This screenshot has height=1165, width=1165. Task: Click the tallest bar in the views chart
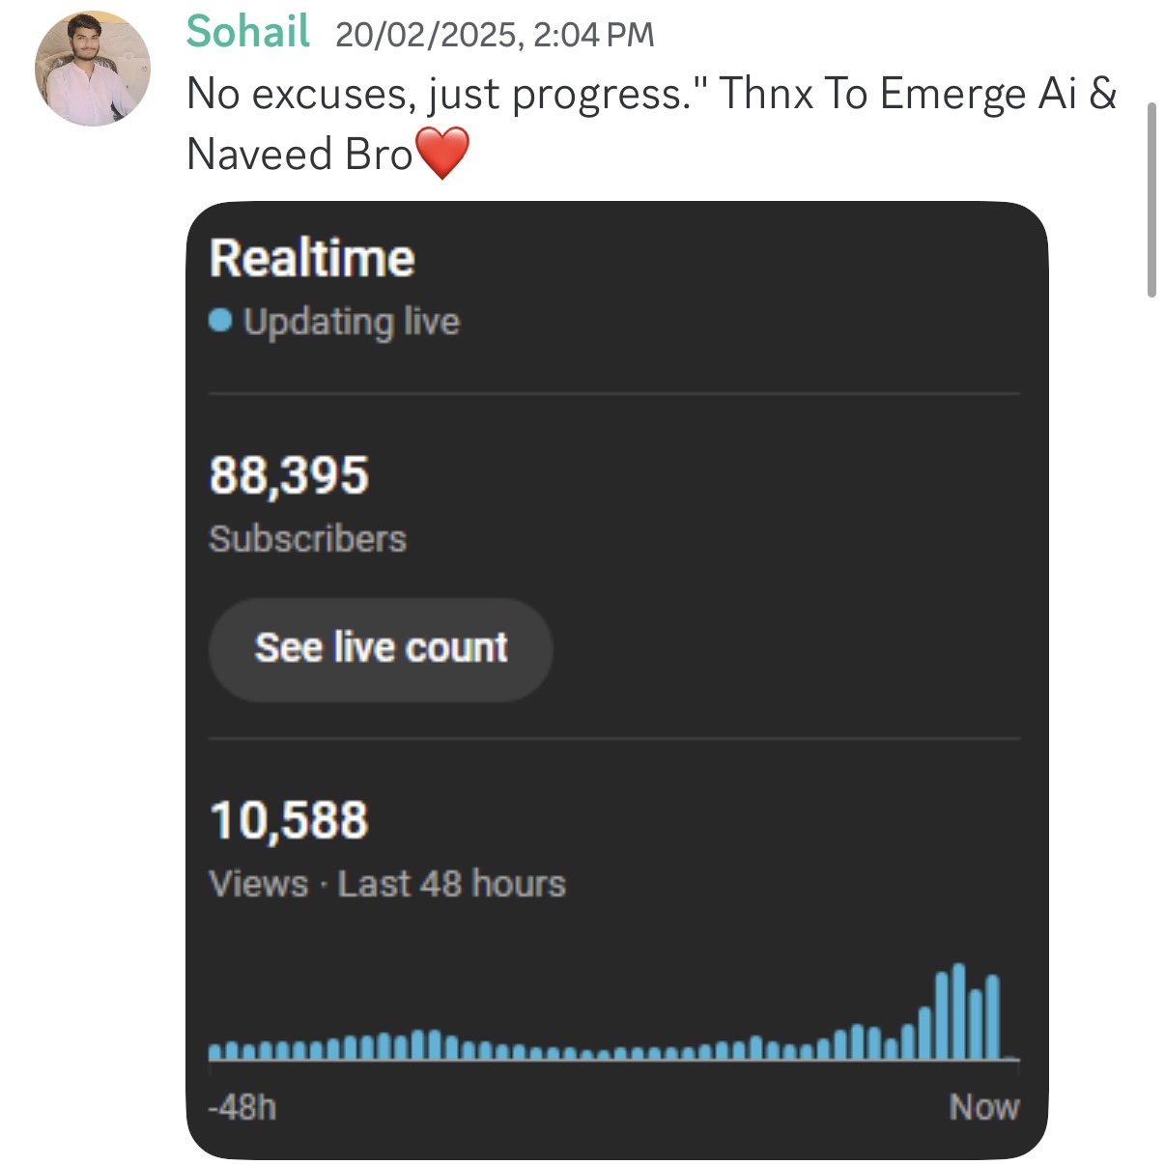pyautogui.click(x=958, y=1011)
